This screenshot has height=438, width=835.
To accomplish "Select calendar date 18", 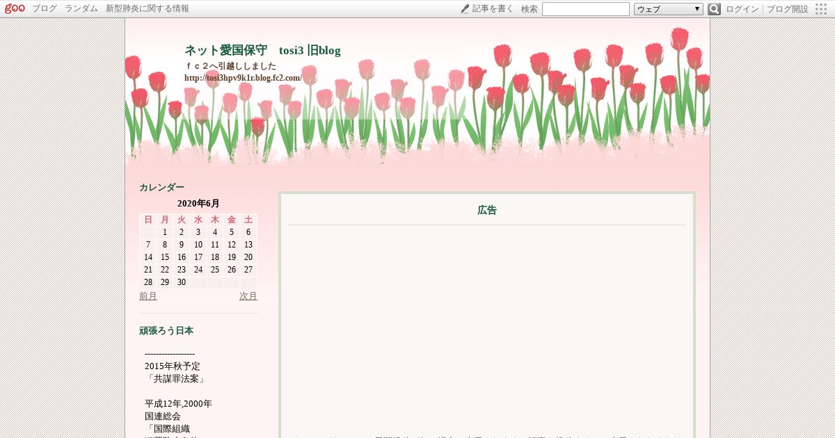I will (x=215, y=257).
